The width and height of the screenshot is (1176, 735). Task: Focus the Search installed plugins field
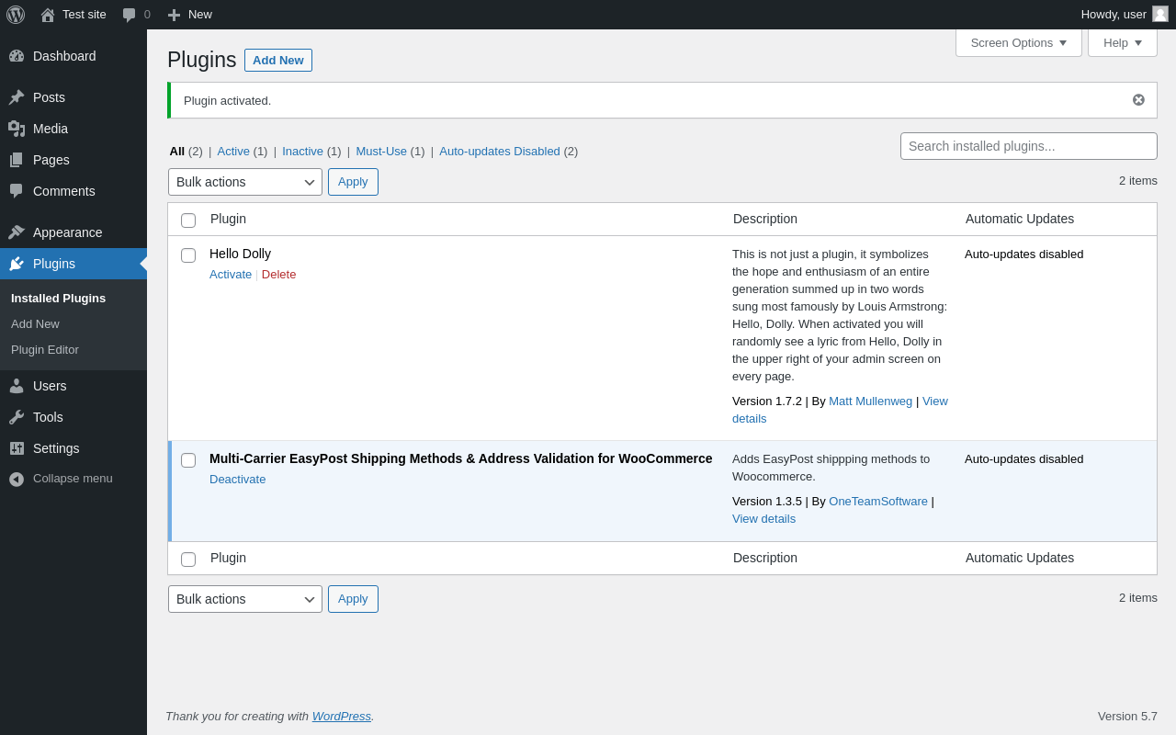point(1028,146)
